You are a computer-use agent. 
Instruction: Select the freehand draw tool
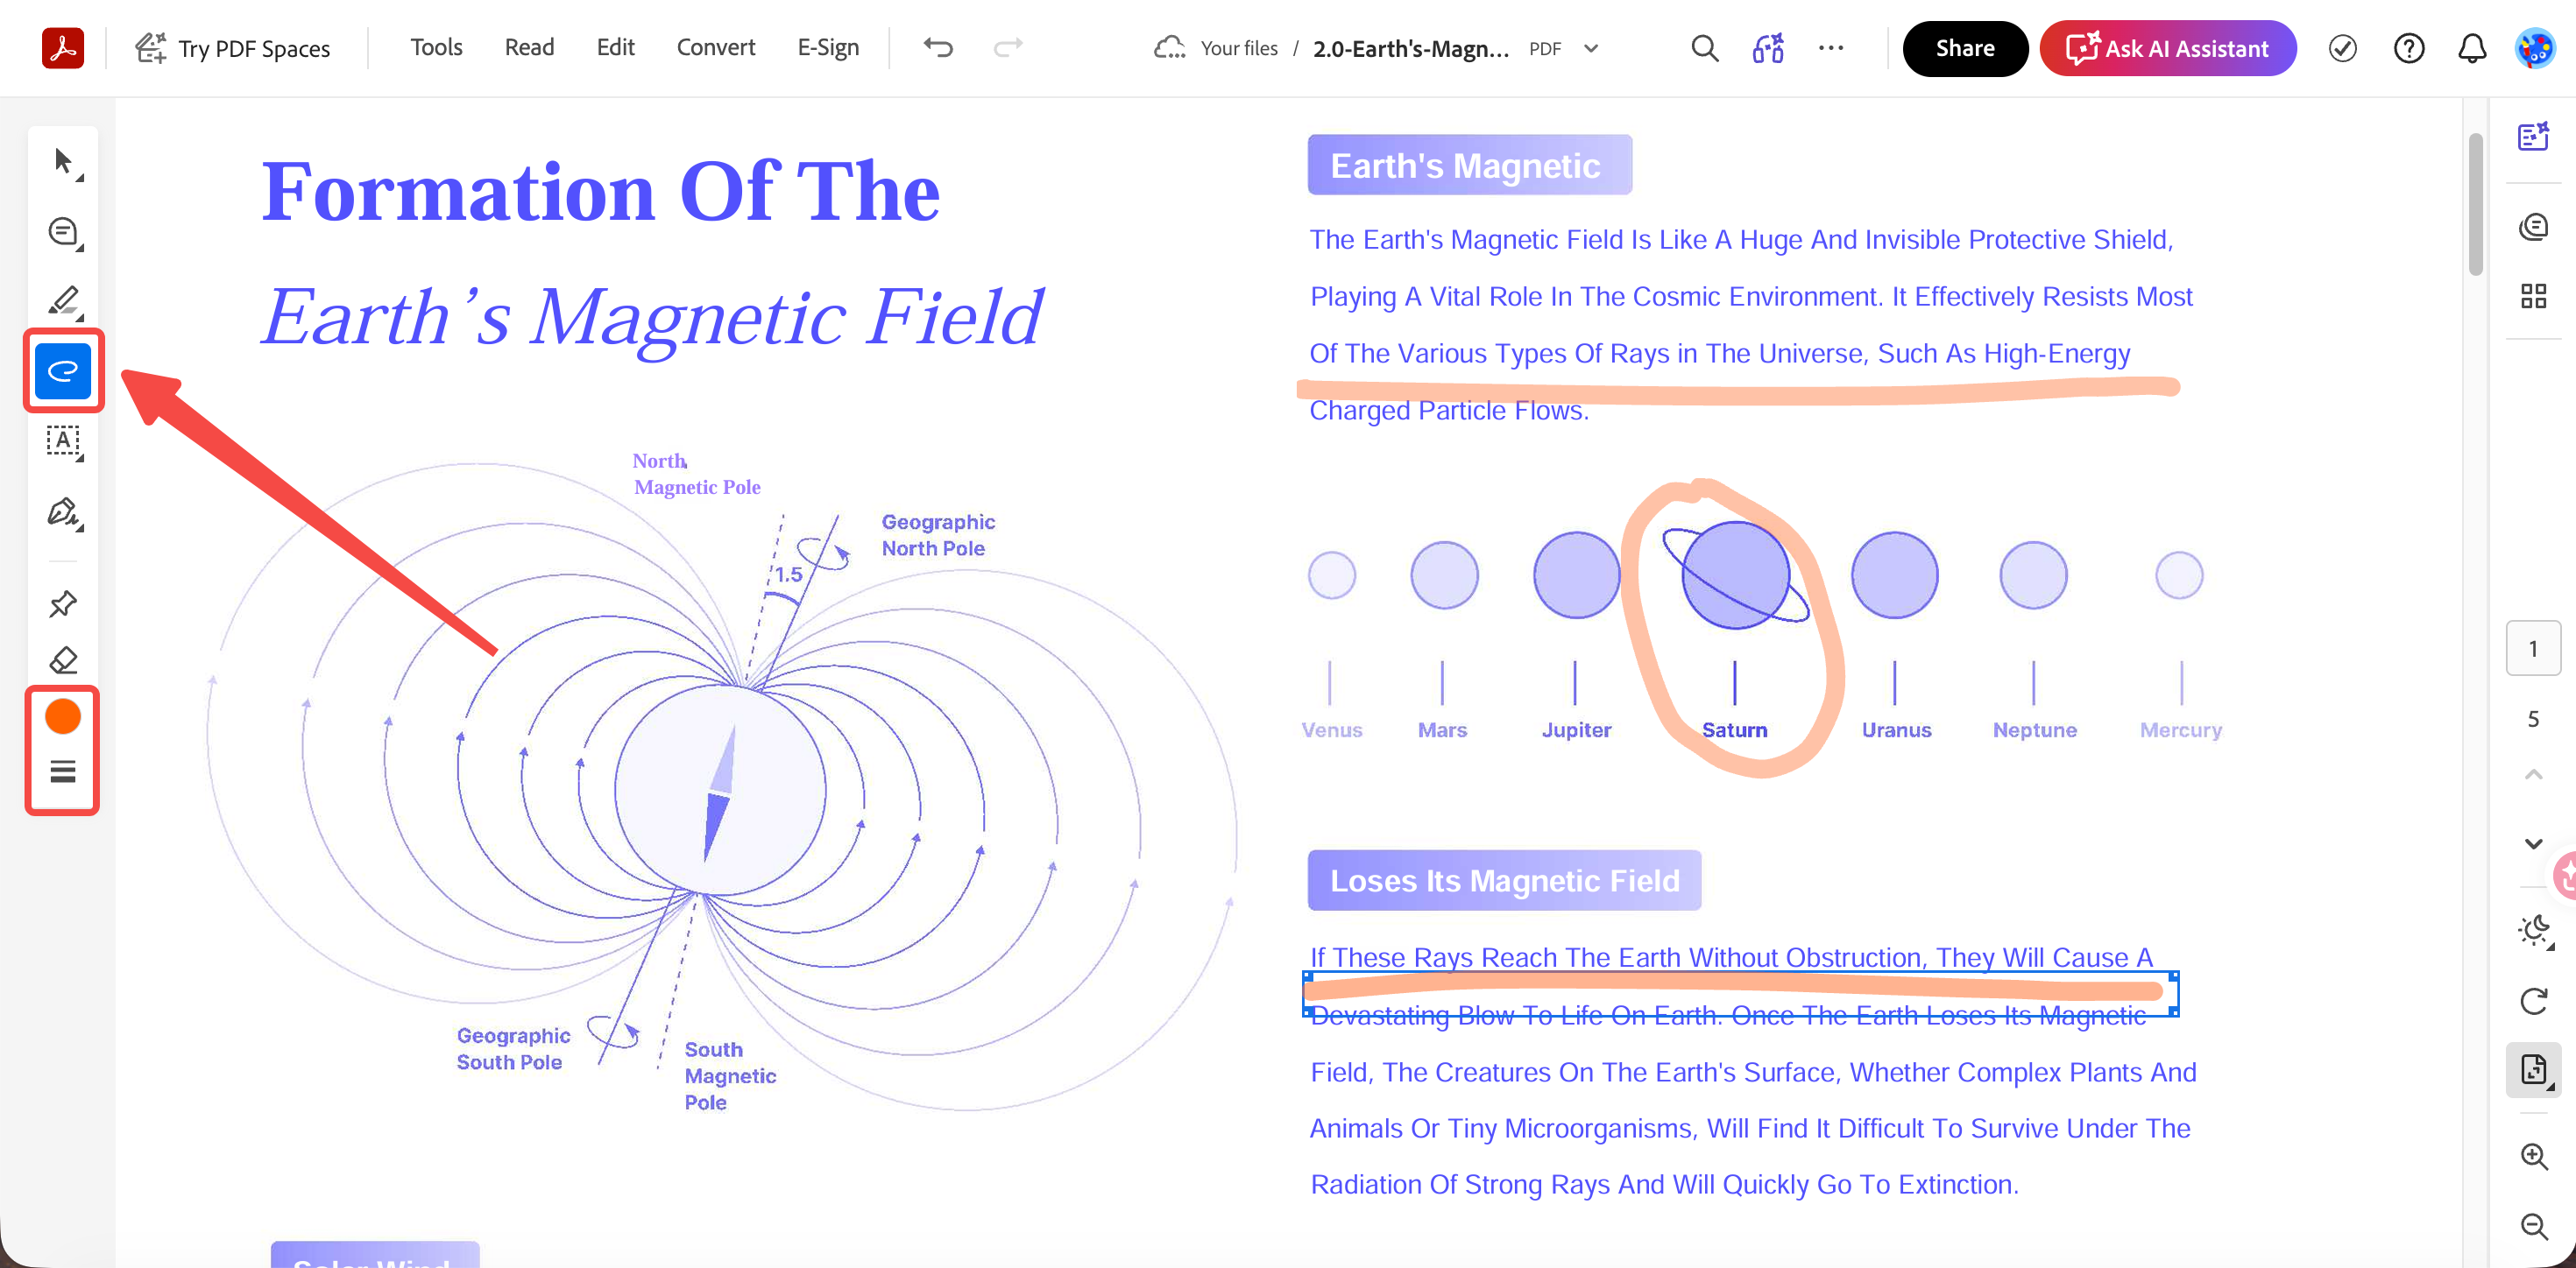click(63, 370)
